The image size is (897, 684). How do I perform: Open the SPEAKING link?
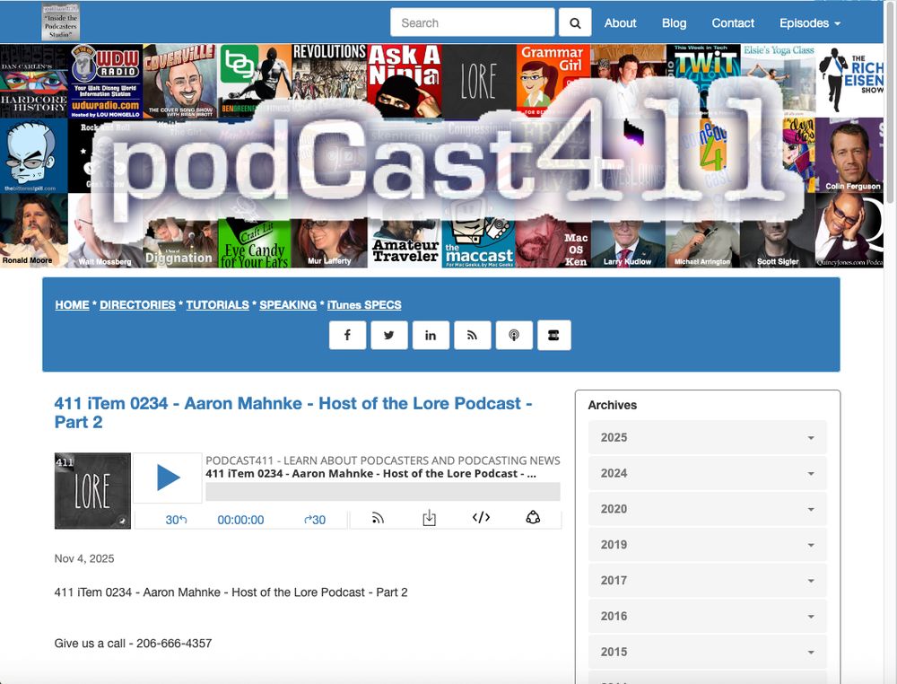click(x=288, y=305)
